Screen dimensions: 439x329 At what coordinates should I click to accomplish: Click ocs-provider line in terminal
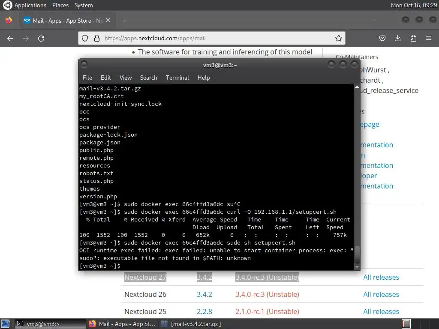click(99, 127)
